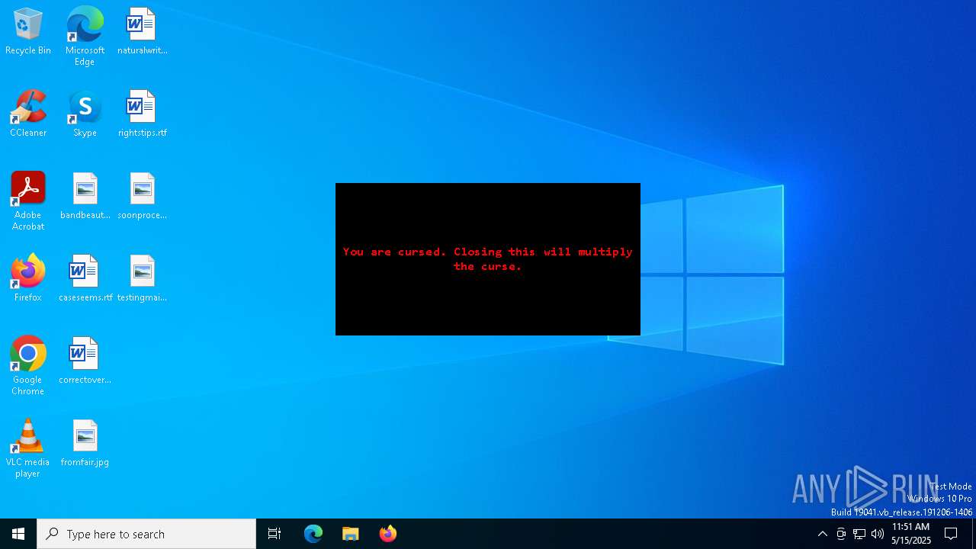976x549 pixels.
Task: Select the correctover... Word document icon
Action: point(85,361)
